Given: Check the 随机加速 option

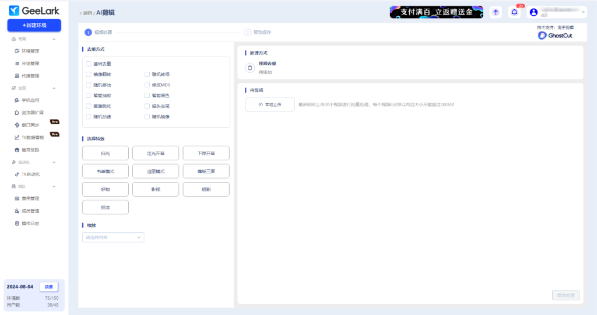Looking at the screenshot, I should tap(89, 116).
